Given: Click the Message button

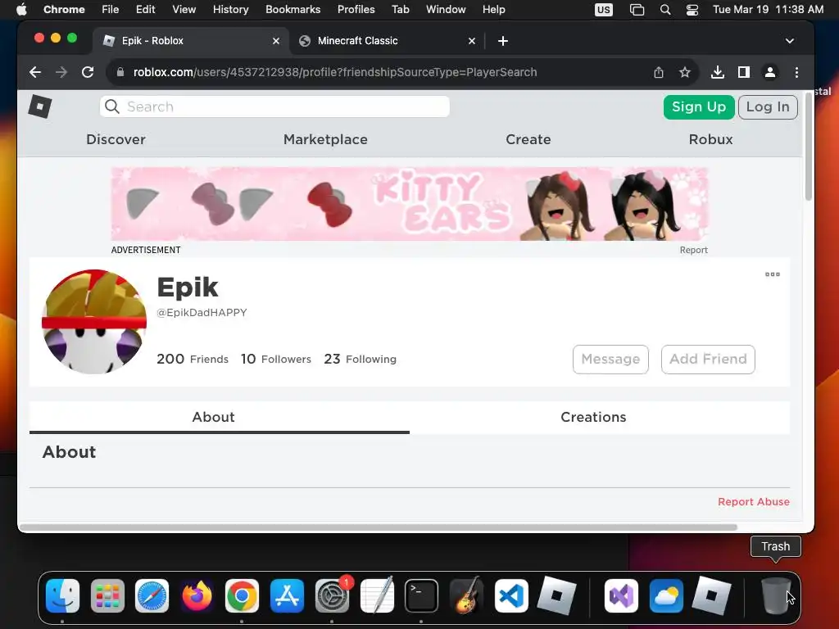Looking at the screenshot, I should 610,359.
